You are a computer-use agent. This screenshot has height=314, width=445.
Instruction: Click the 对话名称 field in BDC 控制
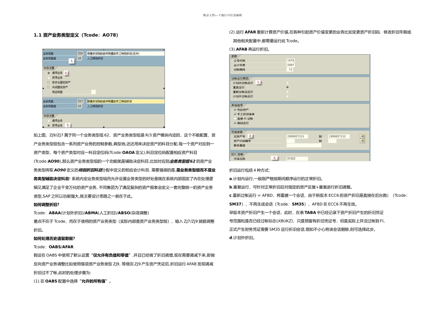297,158
